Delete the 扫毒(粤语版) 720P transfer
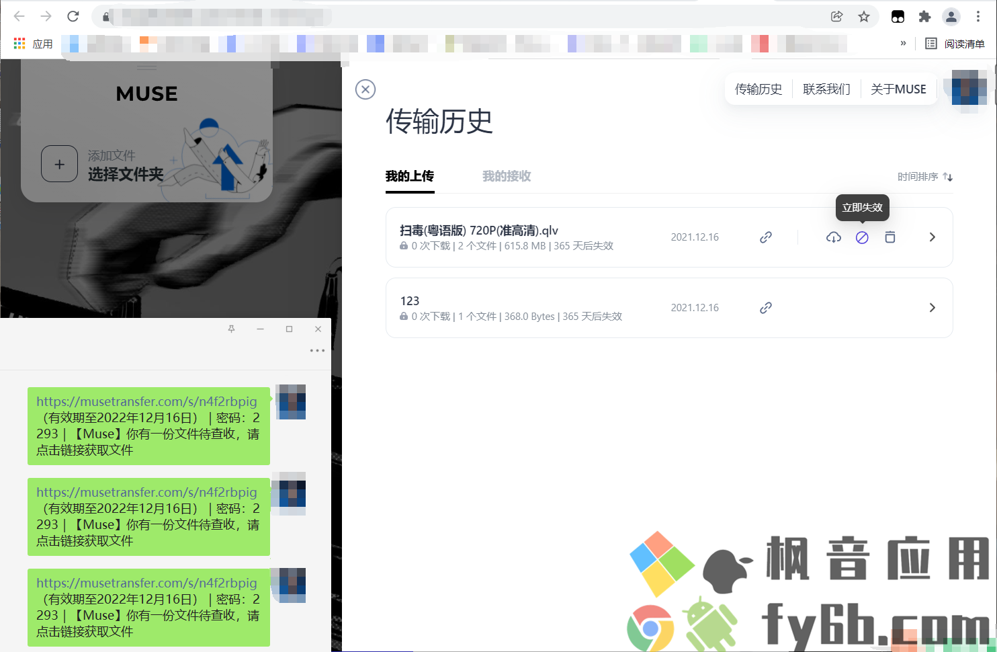 click(890, 237)
